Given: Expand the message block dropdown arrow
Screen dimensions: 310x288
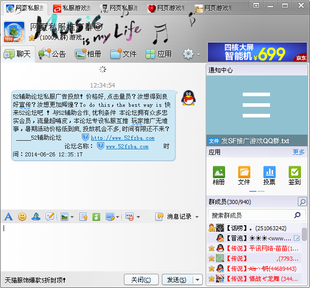Looking at the screenshot, I should 138,217.
